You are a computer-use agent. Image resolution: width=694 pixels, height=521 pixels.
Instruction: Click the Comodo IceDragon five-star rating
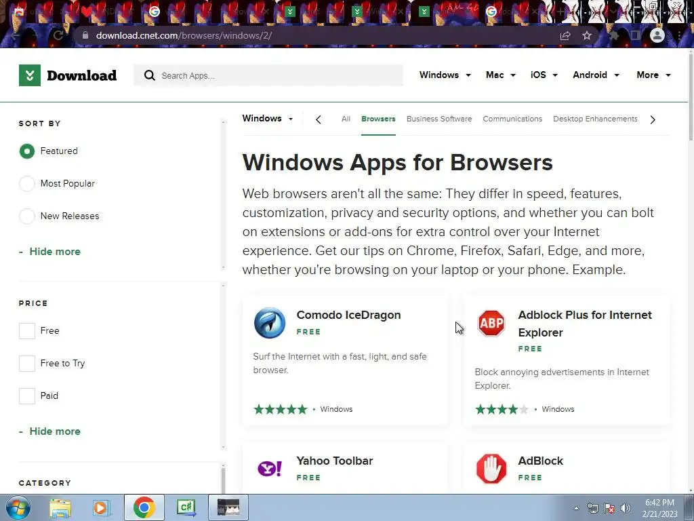click(x=280, y=409)
